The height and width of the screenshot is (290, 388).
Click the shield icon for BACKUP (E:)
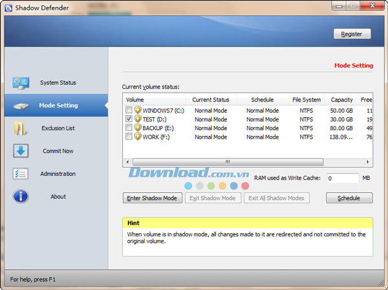(138, 128)
